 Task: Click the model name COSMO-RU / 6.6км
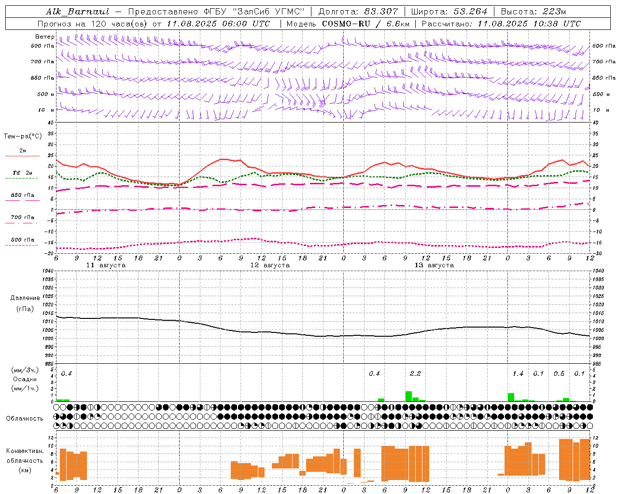365,24
